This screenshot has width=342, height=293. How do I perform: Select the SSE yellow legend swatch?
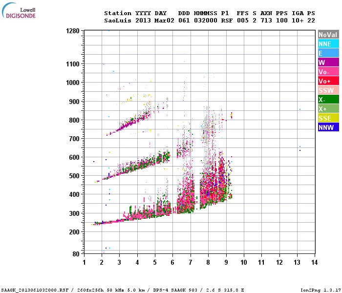coord(328,118)
